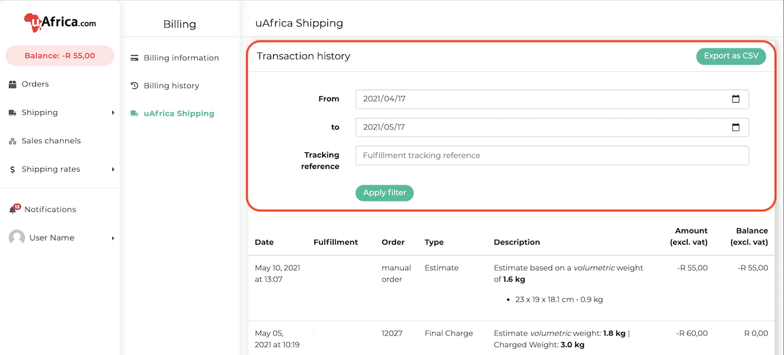
Task: Click the Final Charge type cell
Action: [x=449, y=333]
